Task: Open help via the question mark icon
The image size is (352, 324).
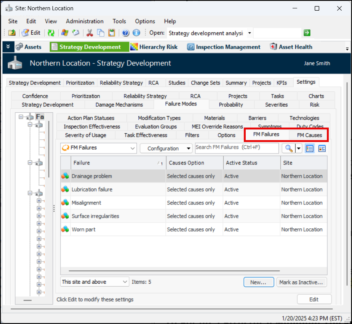Action: (x=126, y=33)
